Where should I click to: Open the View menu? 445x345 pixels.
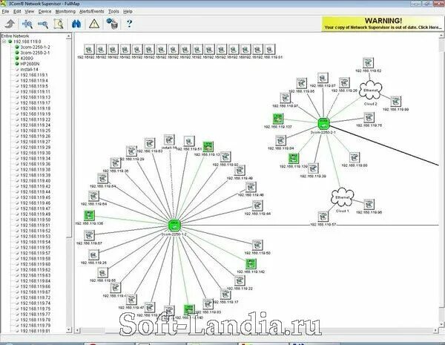(29, 11)
